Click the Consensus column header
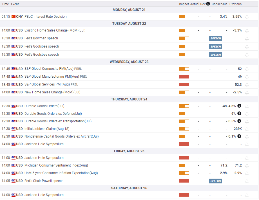Image resolution: width=259 pixels, height=200 pixels. click(219, 4)
